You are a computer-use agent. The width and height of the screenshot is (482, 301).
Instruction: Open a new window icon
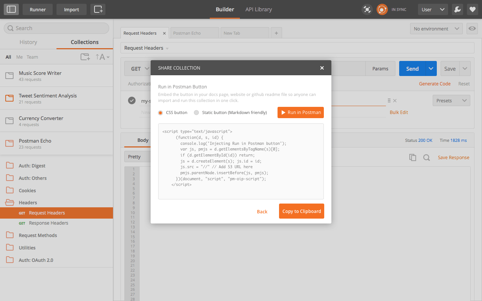(98, 9)
